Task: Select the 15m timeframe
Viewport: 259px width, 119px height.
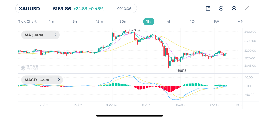Action: [100, 21]
